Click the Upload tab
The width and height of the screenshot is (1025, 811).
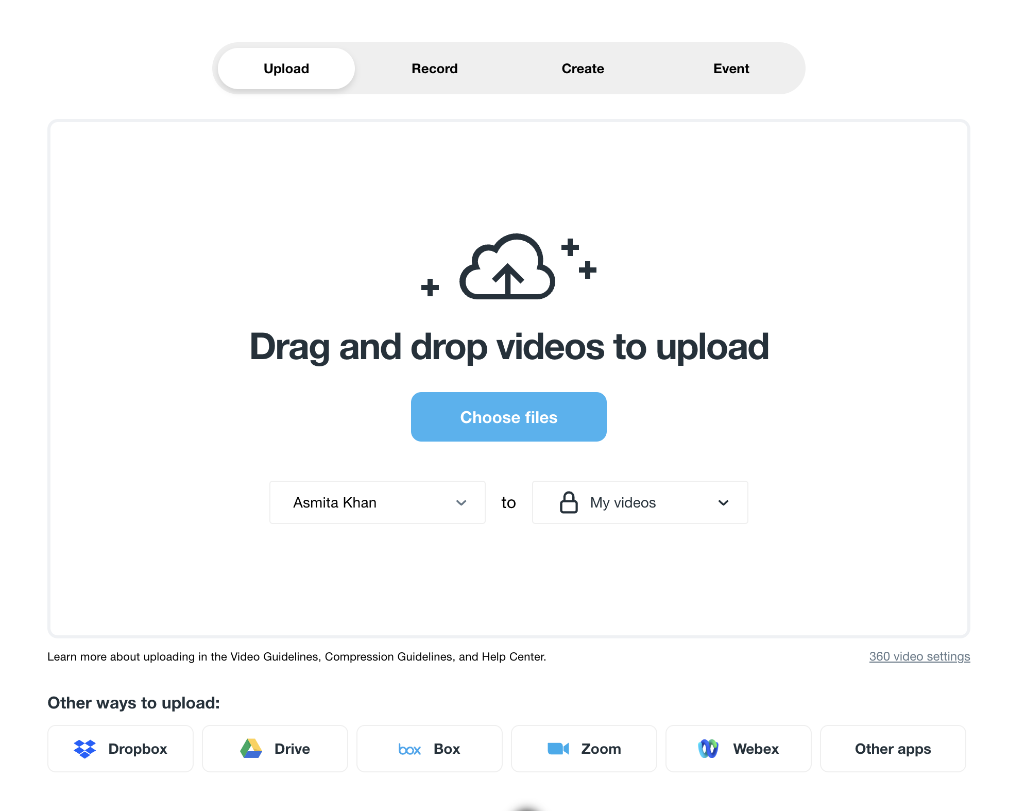click(285, 69)
